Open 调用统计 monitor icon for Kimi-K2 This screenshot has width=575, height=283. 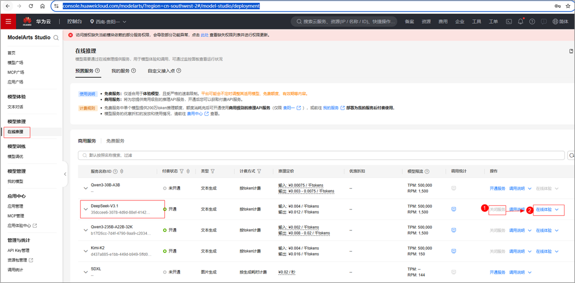coord(453,251)
